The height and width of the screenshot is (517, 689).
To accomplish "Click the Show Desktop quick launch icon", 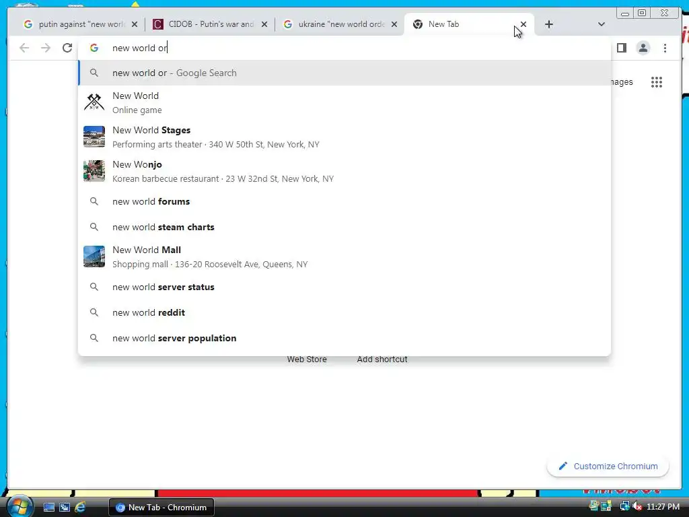I will tap(48, 507).
